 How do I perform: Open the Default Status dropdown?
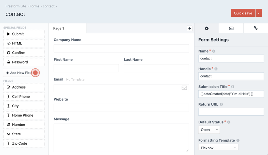209,130
